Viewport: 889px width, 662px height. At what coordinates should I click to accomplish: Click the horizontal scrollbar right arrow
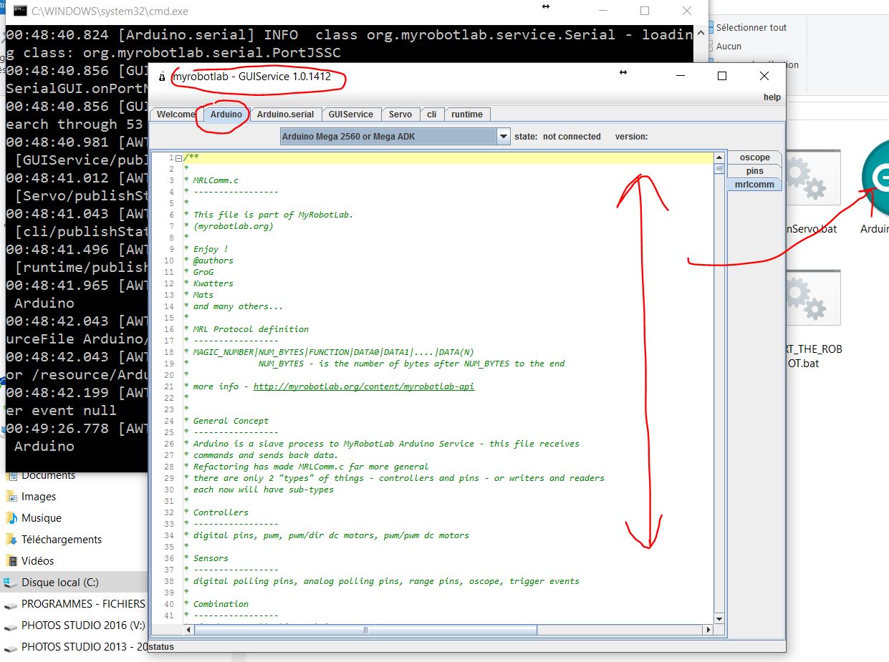[708, 630]
